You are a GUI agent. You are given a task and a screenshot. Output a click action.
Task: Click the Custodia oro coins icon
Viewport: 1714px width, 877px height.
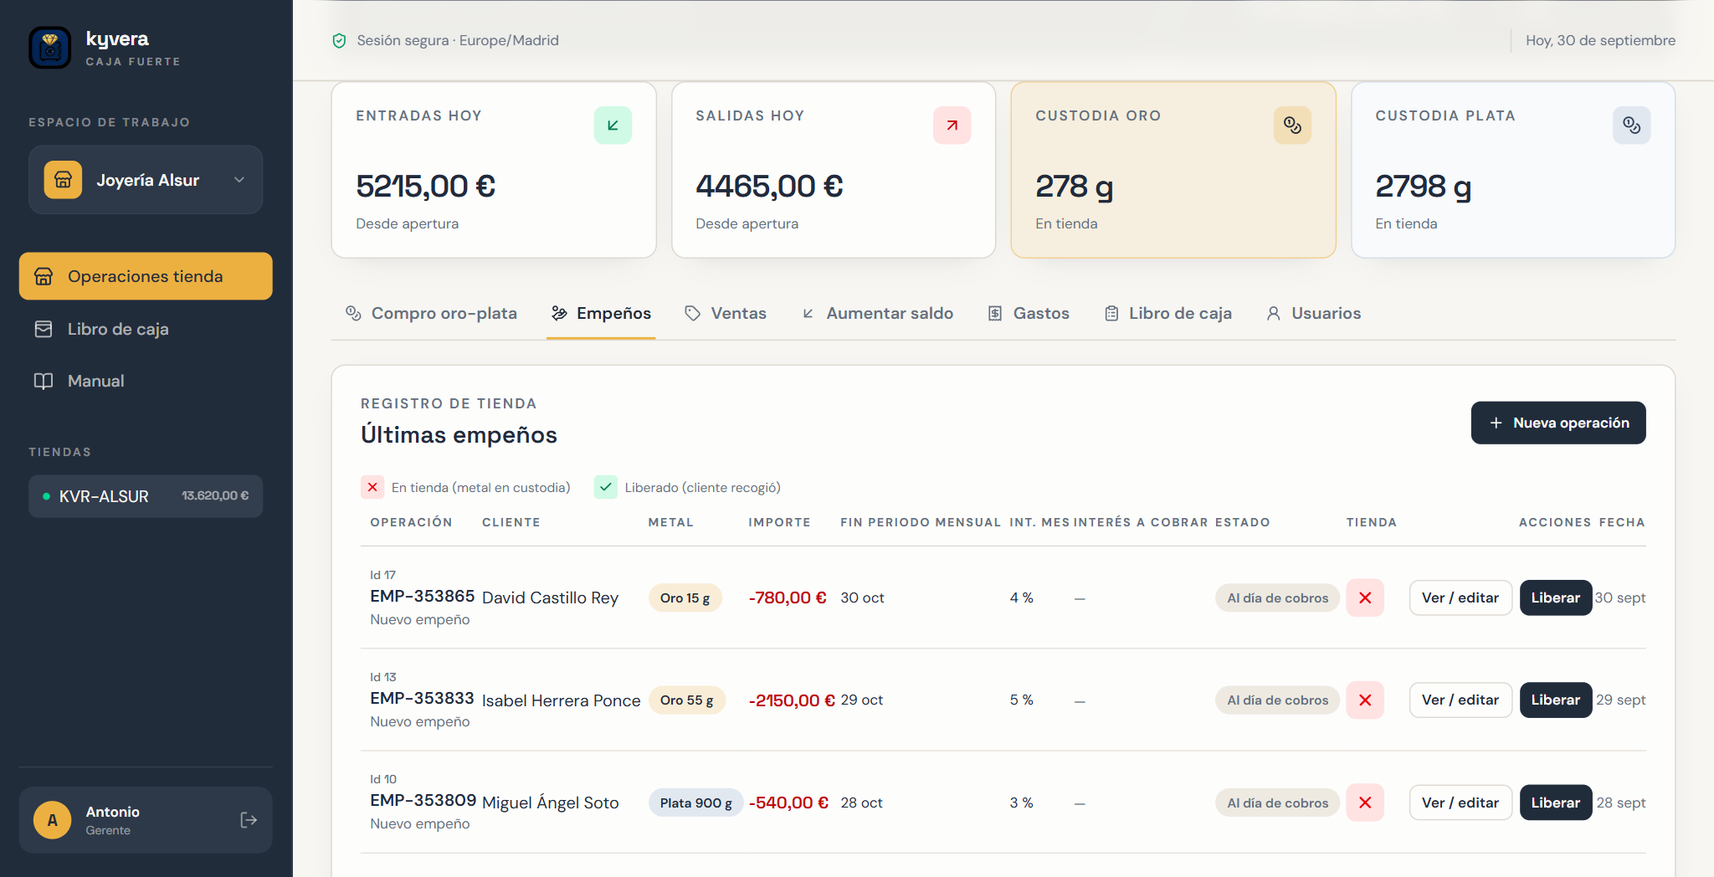(x=1292, y=126)
